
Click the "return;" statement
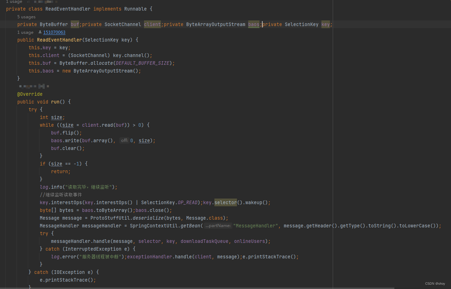point(61,171)
